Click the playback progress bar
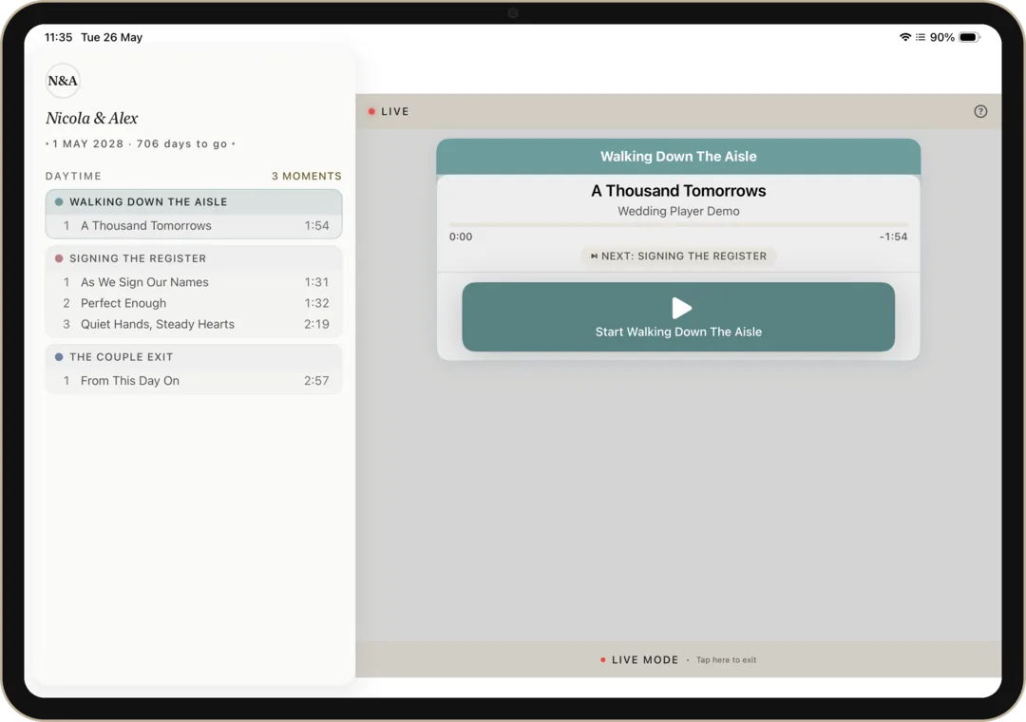Screen dimensions: 1026x722 coord(678,224)
